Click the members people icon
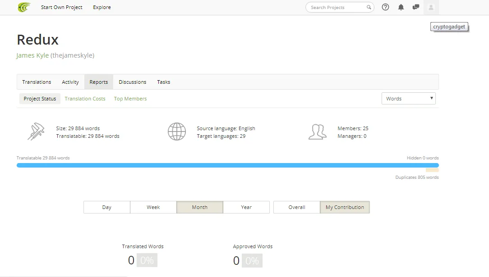This screenshot has height=277, width=489. (318, 132)
